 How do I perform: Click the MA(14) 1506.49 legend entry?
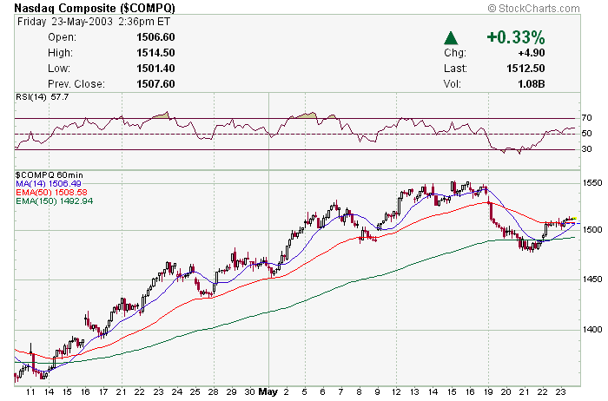click(49, 184)
